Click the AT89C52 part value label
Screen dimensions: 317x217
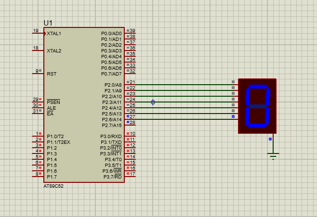pos(53,186)
